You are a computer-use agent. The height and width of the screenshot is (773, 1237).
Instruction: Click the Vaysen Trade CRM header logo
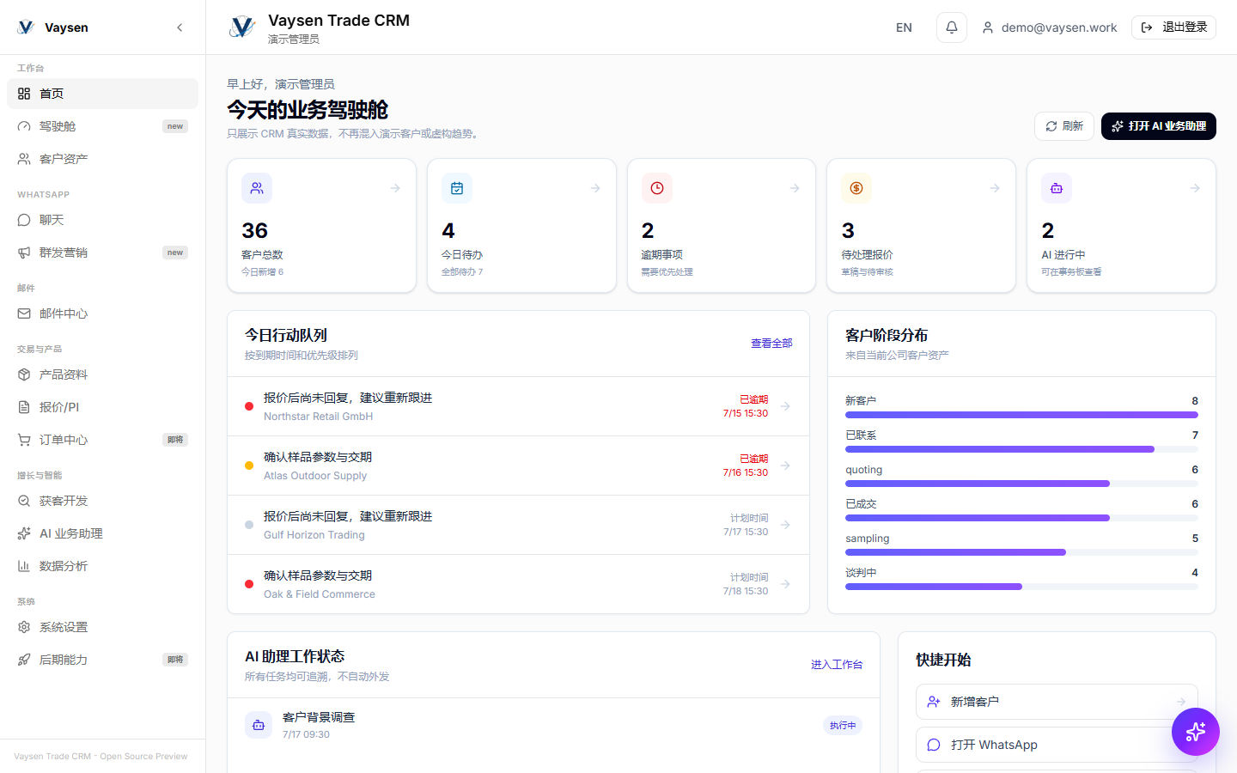click(242, 27)
